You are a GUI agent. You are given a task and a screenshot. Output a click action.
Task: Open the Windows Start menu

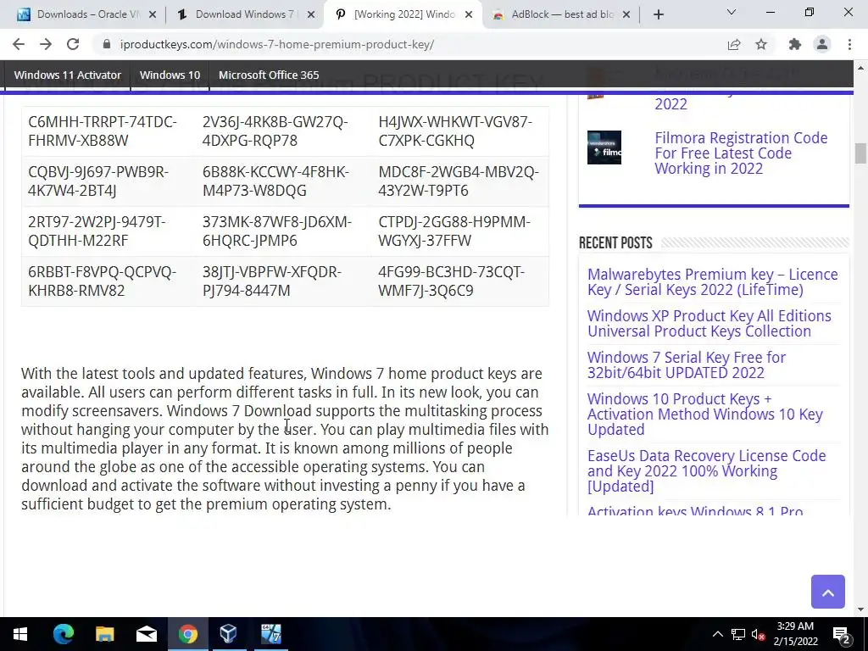[x=20, y=634]
